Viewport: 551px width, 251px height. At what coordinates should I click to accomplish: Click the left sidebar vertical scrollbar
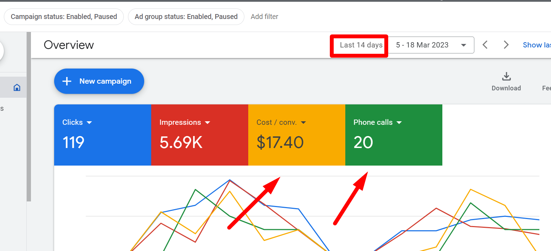coord(29,116)
